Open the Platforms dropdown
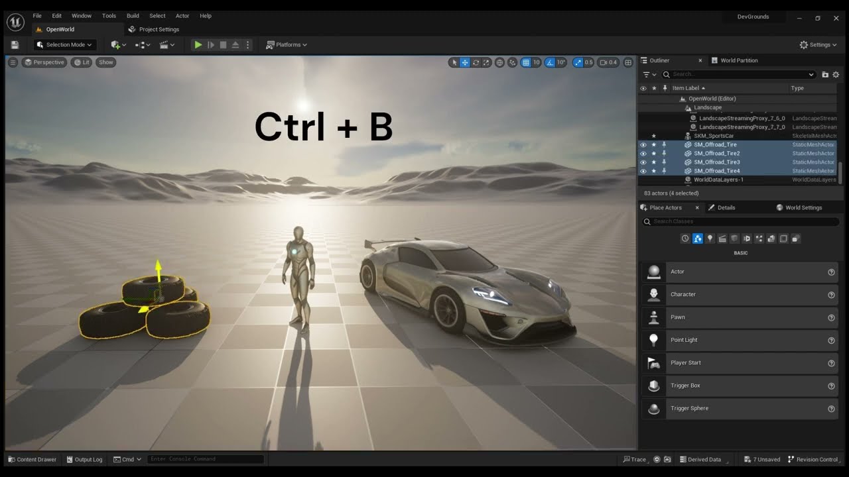The height and width of the screenshot is (477, 849). coord(287,44)
